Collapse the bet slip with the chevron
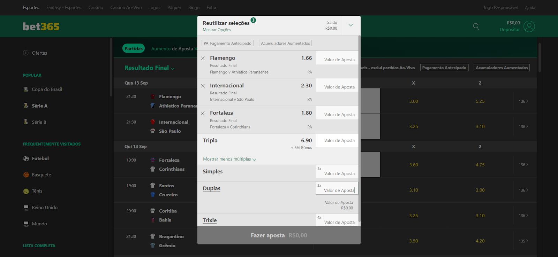Viewport: 558px width, 257px height. click(350, 25)
